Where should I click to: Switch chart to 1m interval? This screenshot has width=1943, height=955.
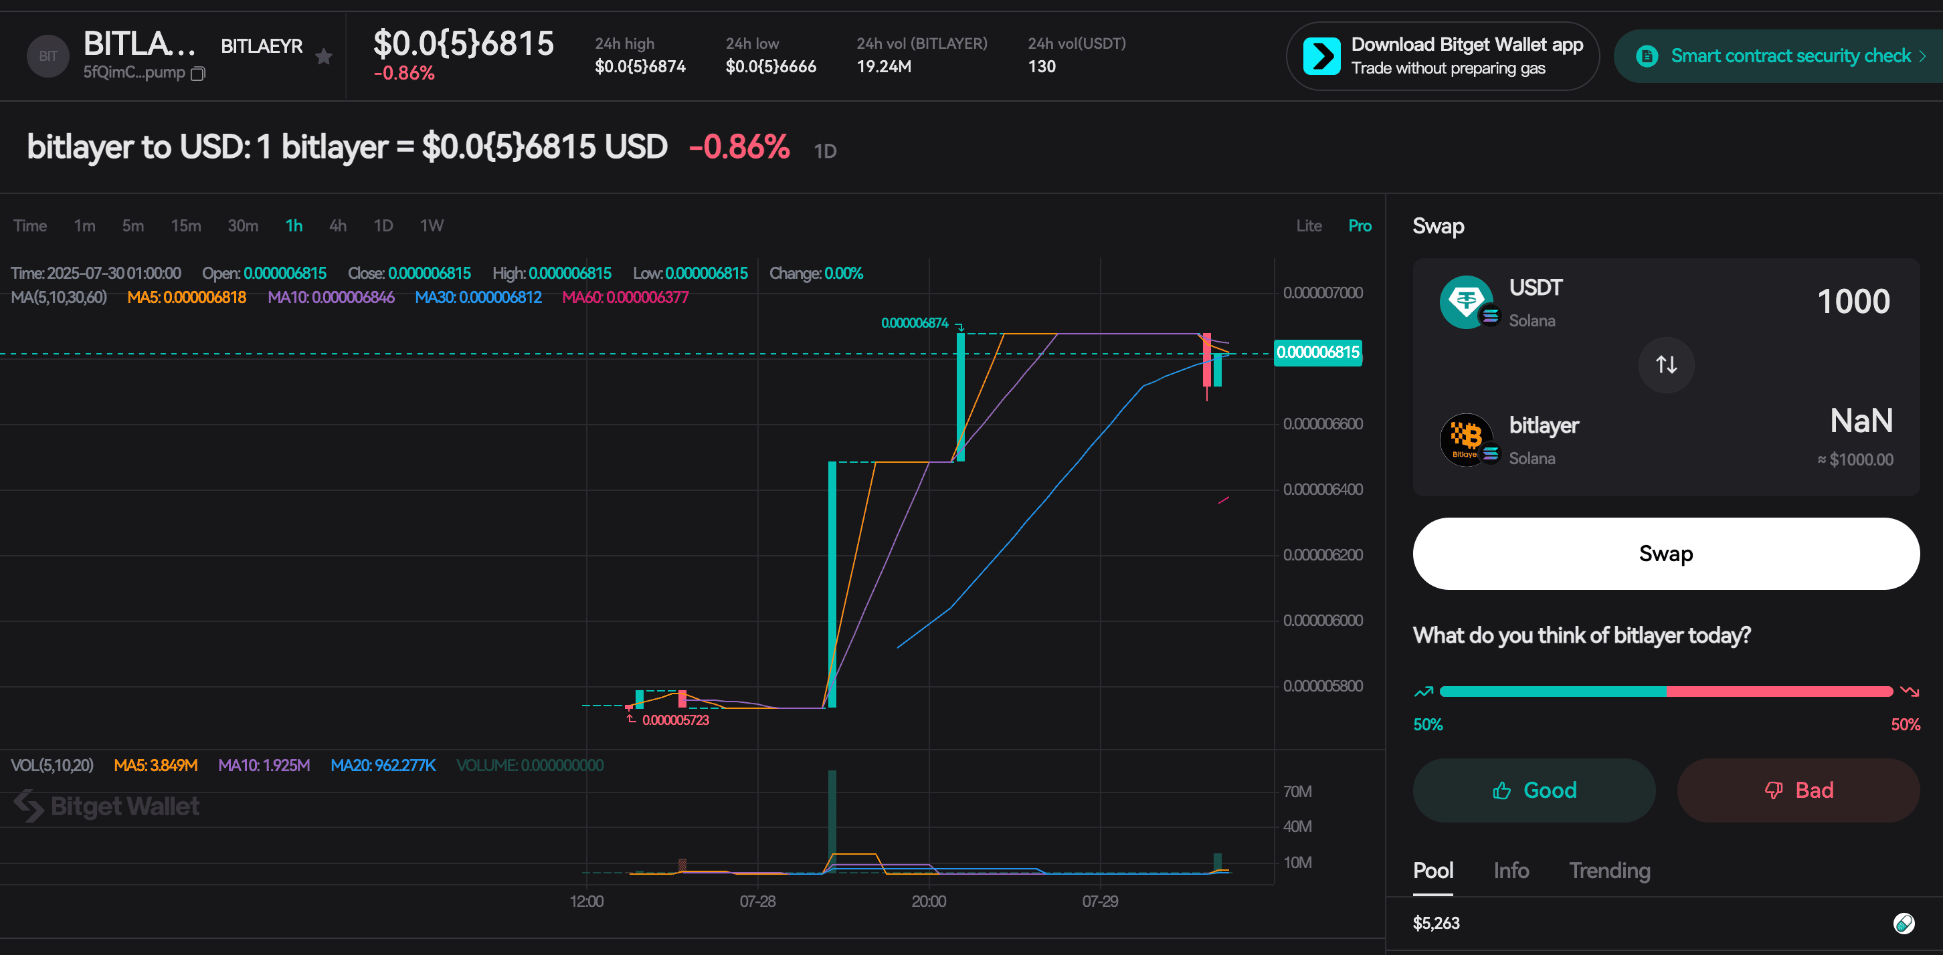[x=84, y=225]
